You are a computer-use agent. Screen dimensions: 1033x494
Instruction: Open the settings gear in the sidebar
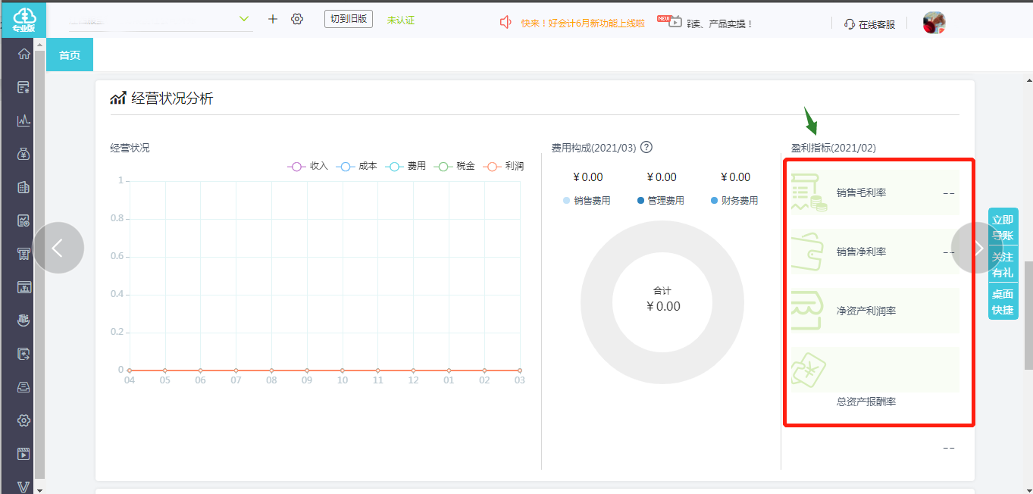pyautogui.click(x=23, y=420)
